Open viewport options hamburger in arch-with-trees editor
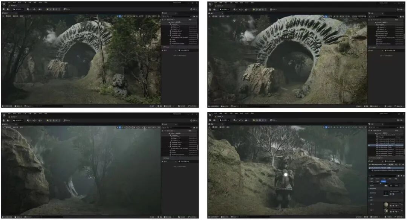 click(x=3, y=16)
